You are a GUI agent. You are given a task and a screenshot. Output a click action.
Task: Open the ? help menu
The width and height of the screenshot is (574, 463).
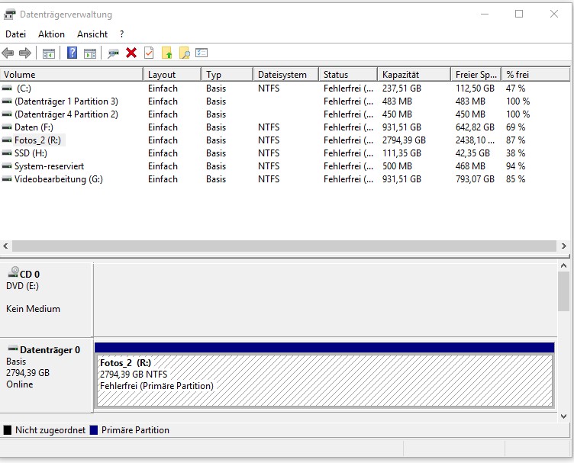[121, 34]
